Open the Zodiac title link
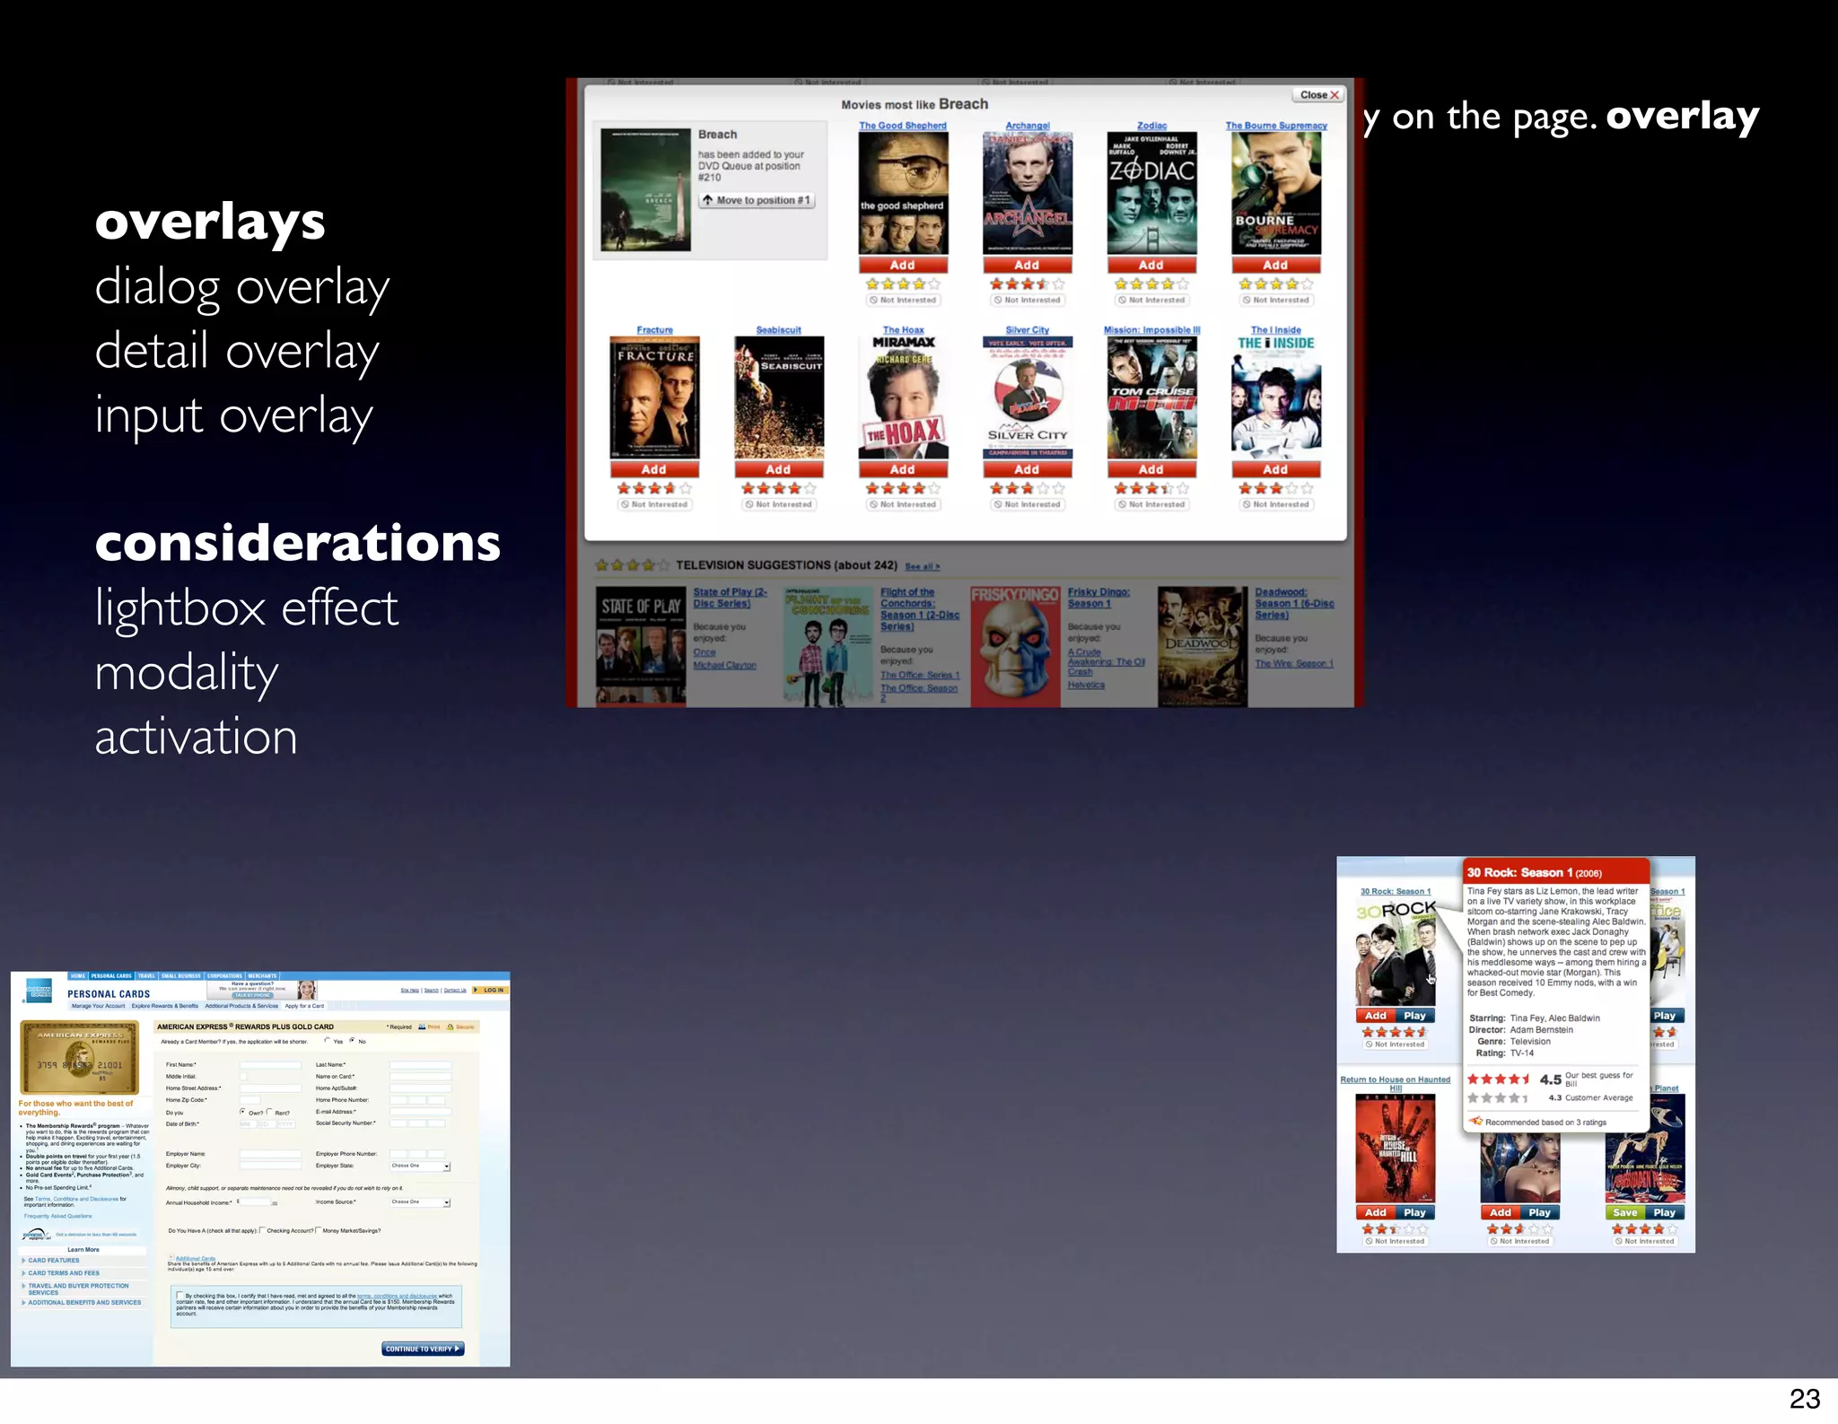1838x1424 pixels. (x=1151, y=126)
